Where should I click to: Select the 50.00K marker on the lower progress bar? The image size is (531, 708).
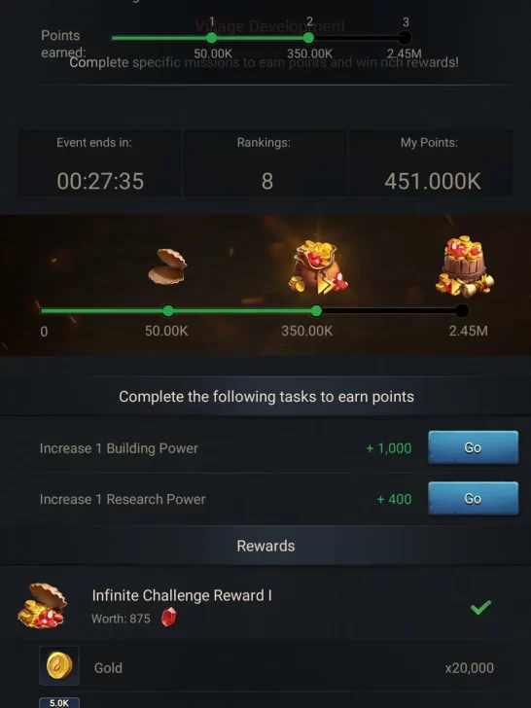click(x=168, y=310)
